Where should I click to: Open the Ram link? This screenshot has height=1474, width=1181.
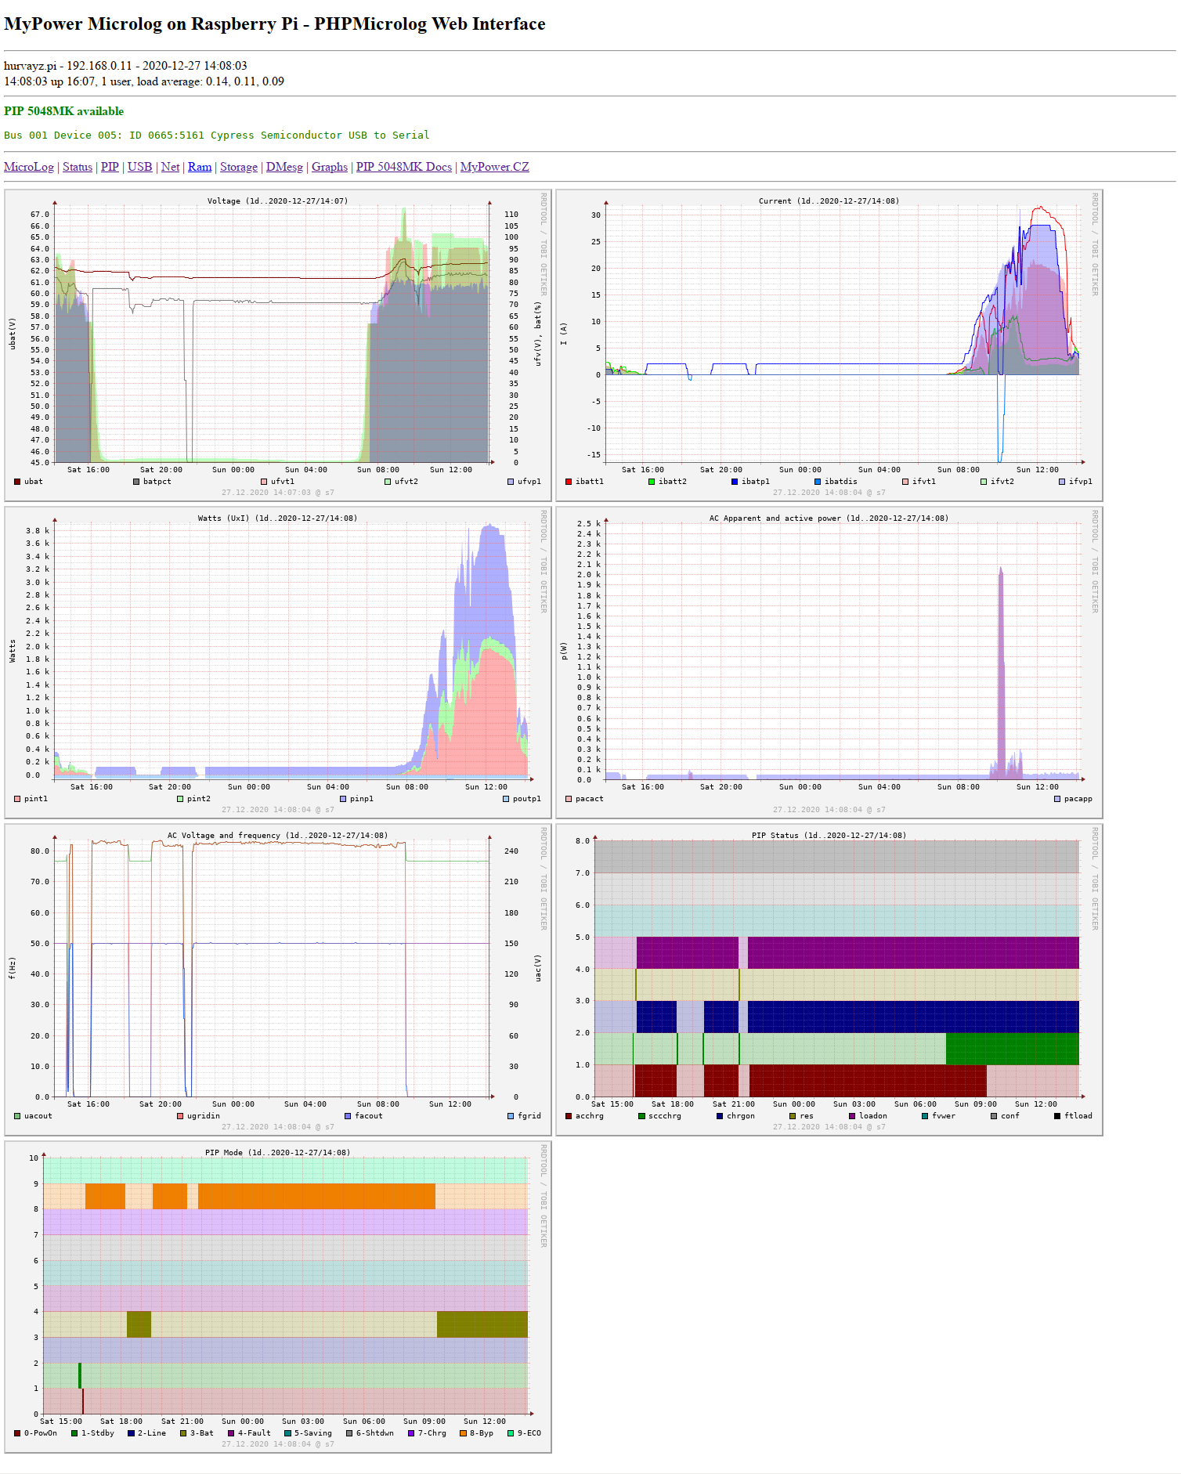tap(200, 167)
